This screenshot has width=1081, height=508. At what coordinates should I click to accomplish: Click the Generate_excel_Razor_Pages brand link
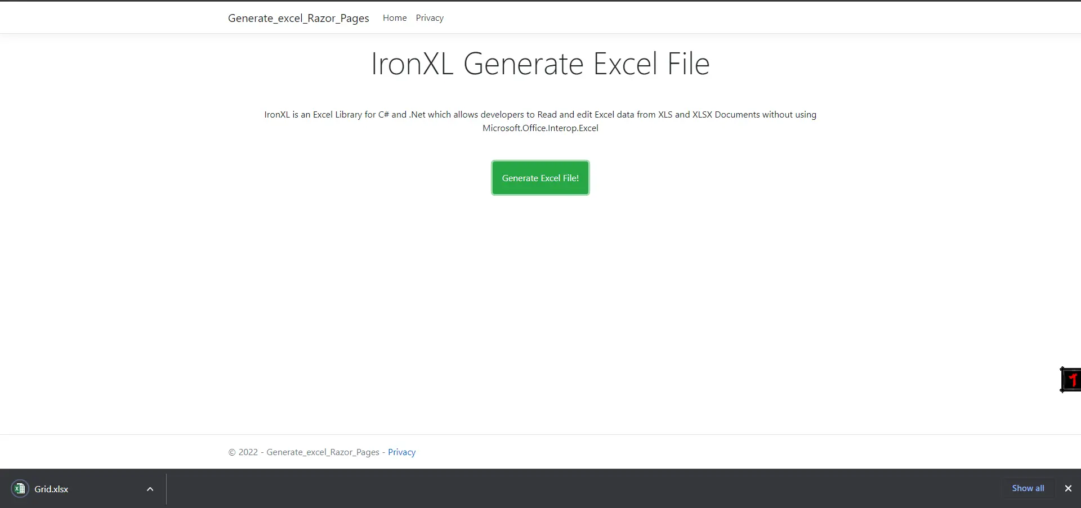coord(298,18)
